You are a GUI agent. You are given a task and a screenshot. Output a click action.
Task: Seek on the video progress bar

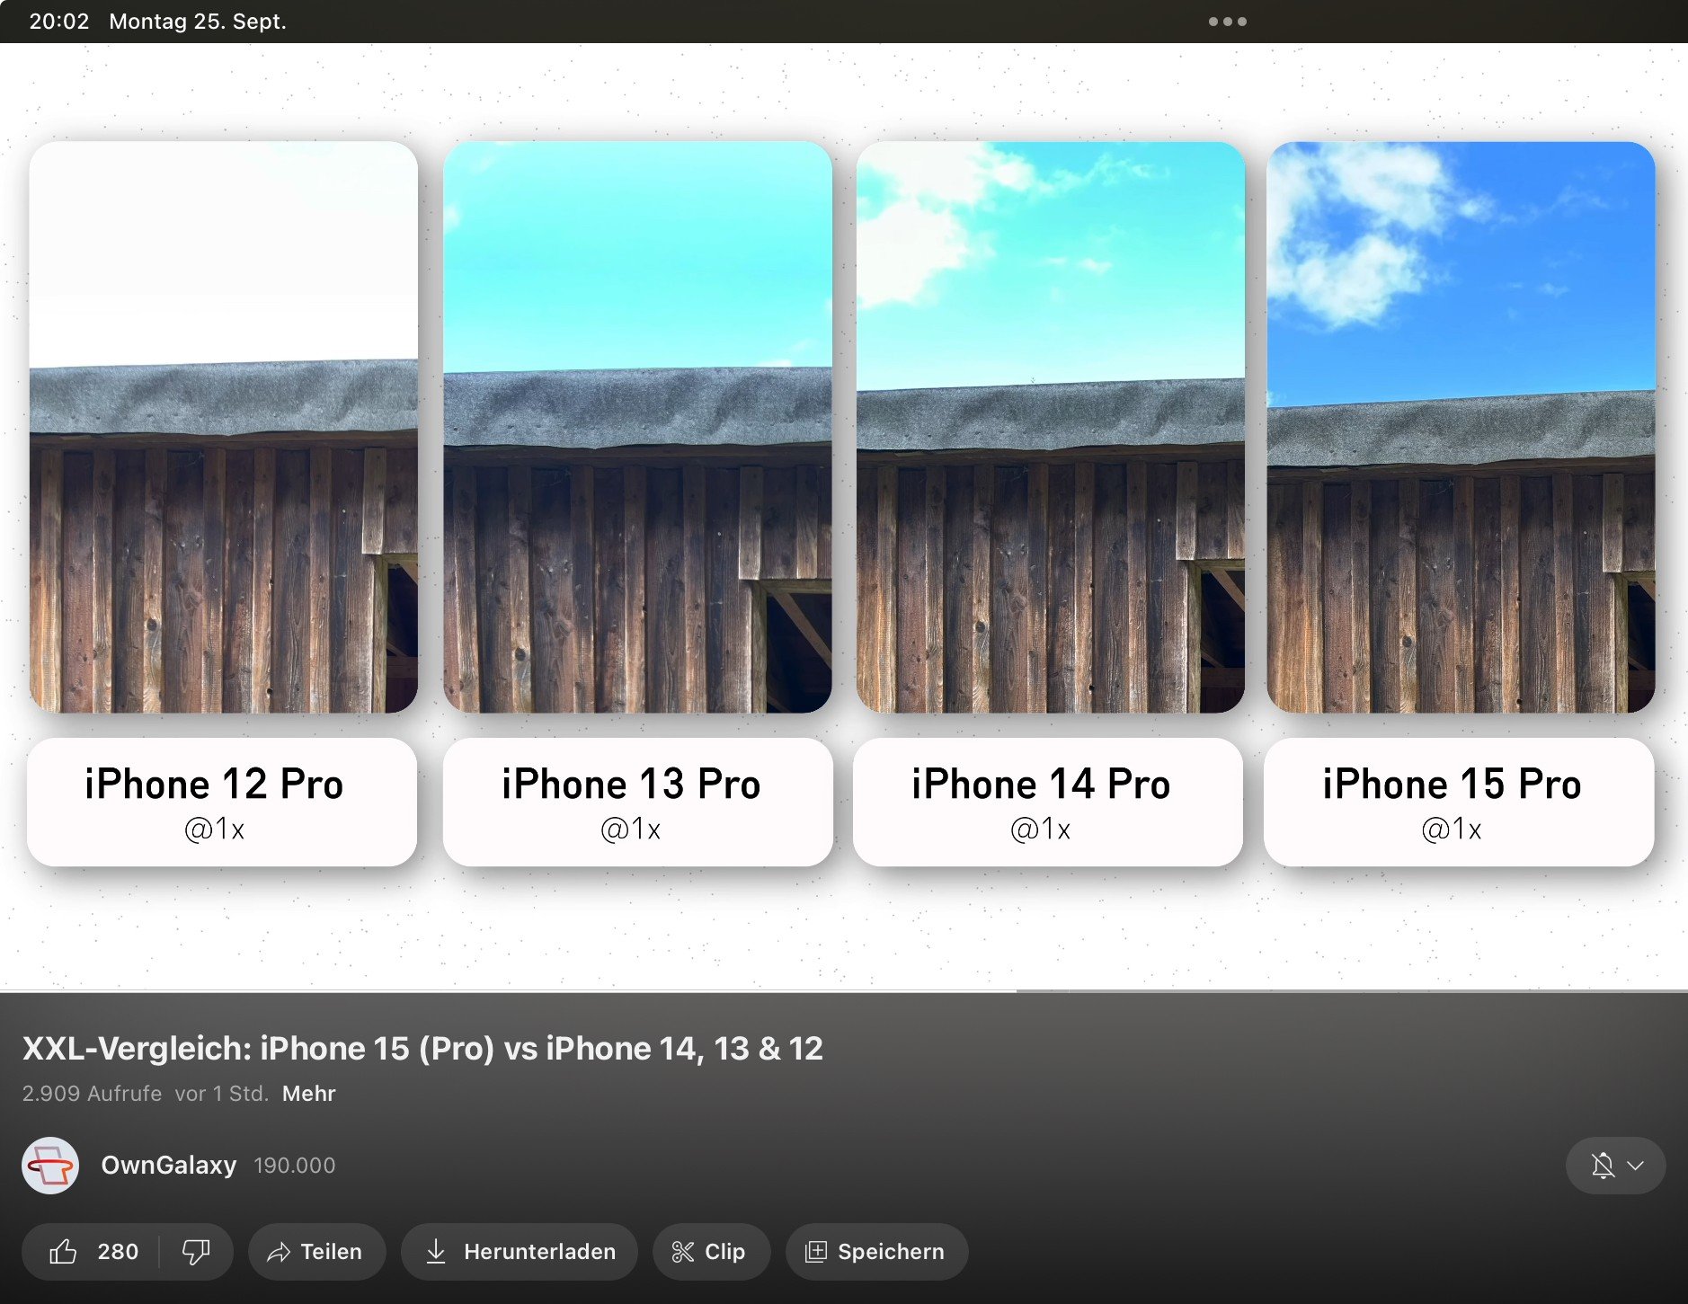(844, 991)
